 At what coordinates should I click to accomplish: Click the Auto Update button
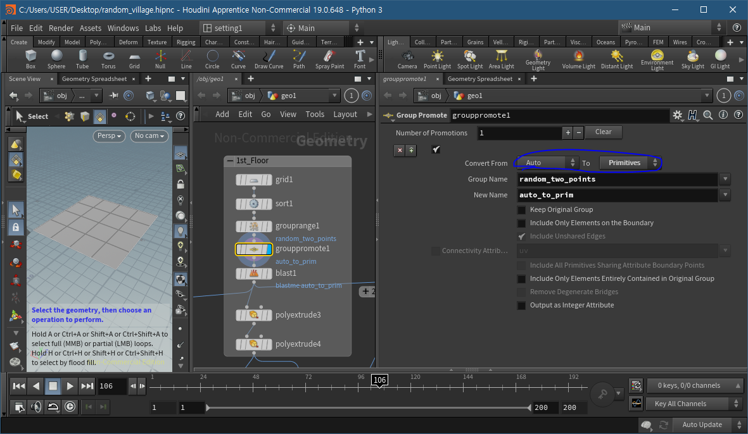pyautogui.click(x=702, y=425)
